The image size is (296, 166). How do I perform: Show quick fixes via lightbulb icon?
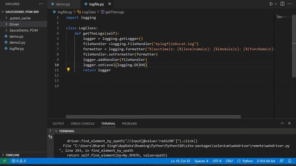[x=68, y=70]
